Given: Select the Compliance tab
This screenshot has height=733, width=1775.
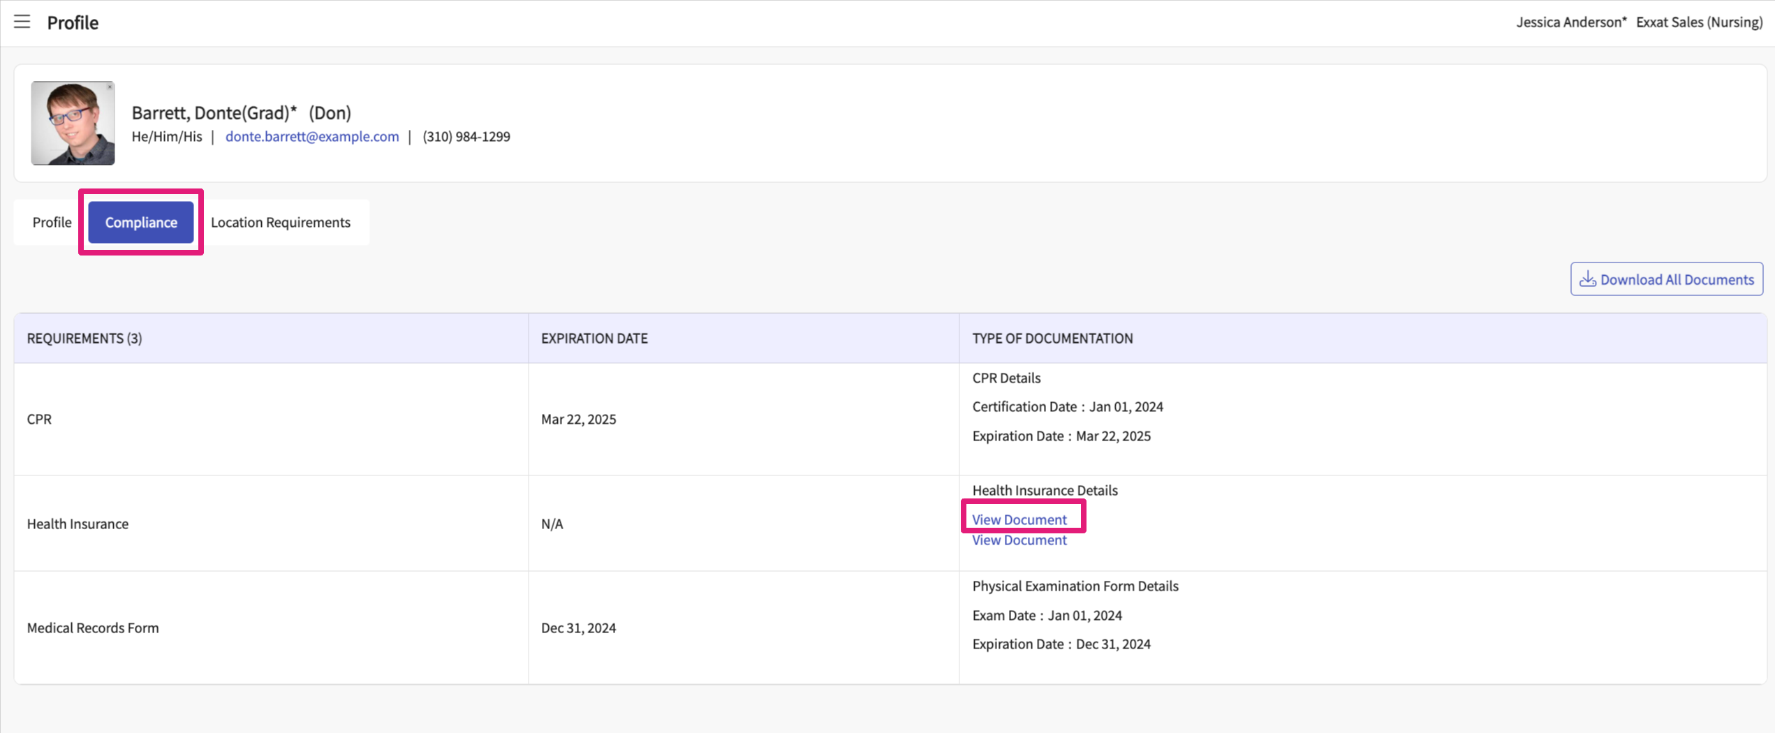Looking at the screenshot, I should (141, 222).
